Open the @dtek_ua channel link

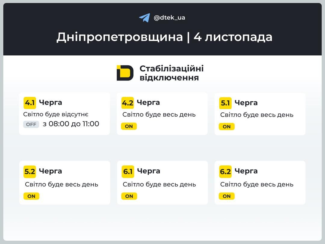169,17
